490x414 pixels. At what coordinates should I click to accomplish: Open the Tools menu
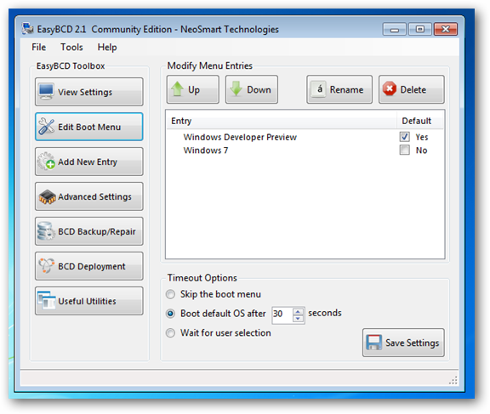point(71,47)
